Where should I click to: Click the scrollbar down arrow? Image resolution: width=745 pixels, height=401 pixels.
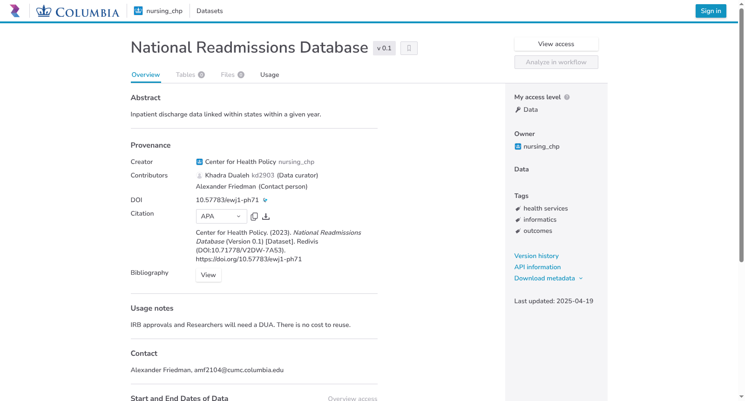pos(741,397)
